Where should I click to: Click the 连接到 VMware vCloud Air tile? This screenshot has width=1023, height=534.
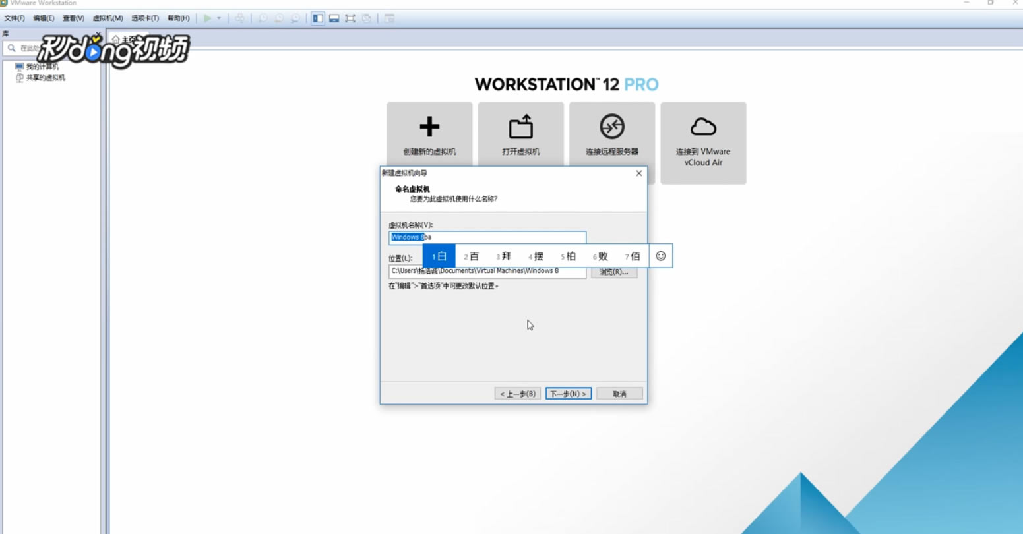703,142
